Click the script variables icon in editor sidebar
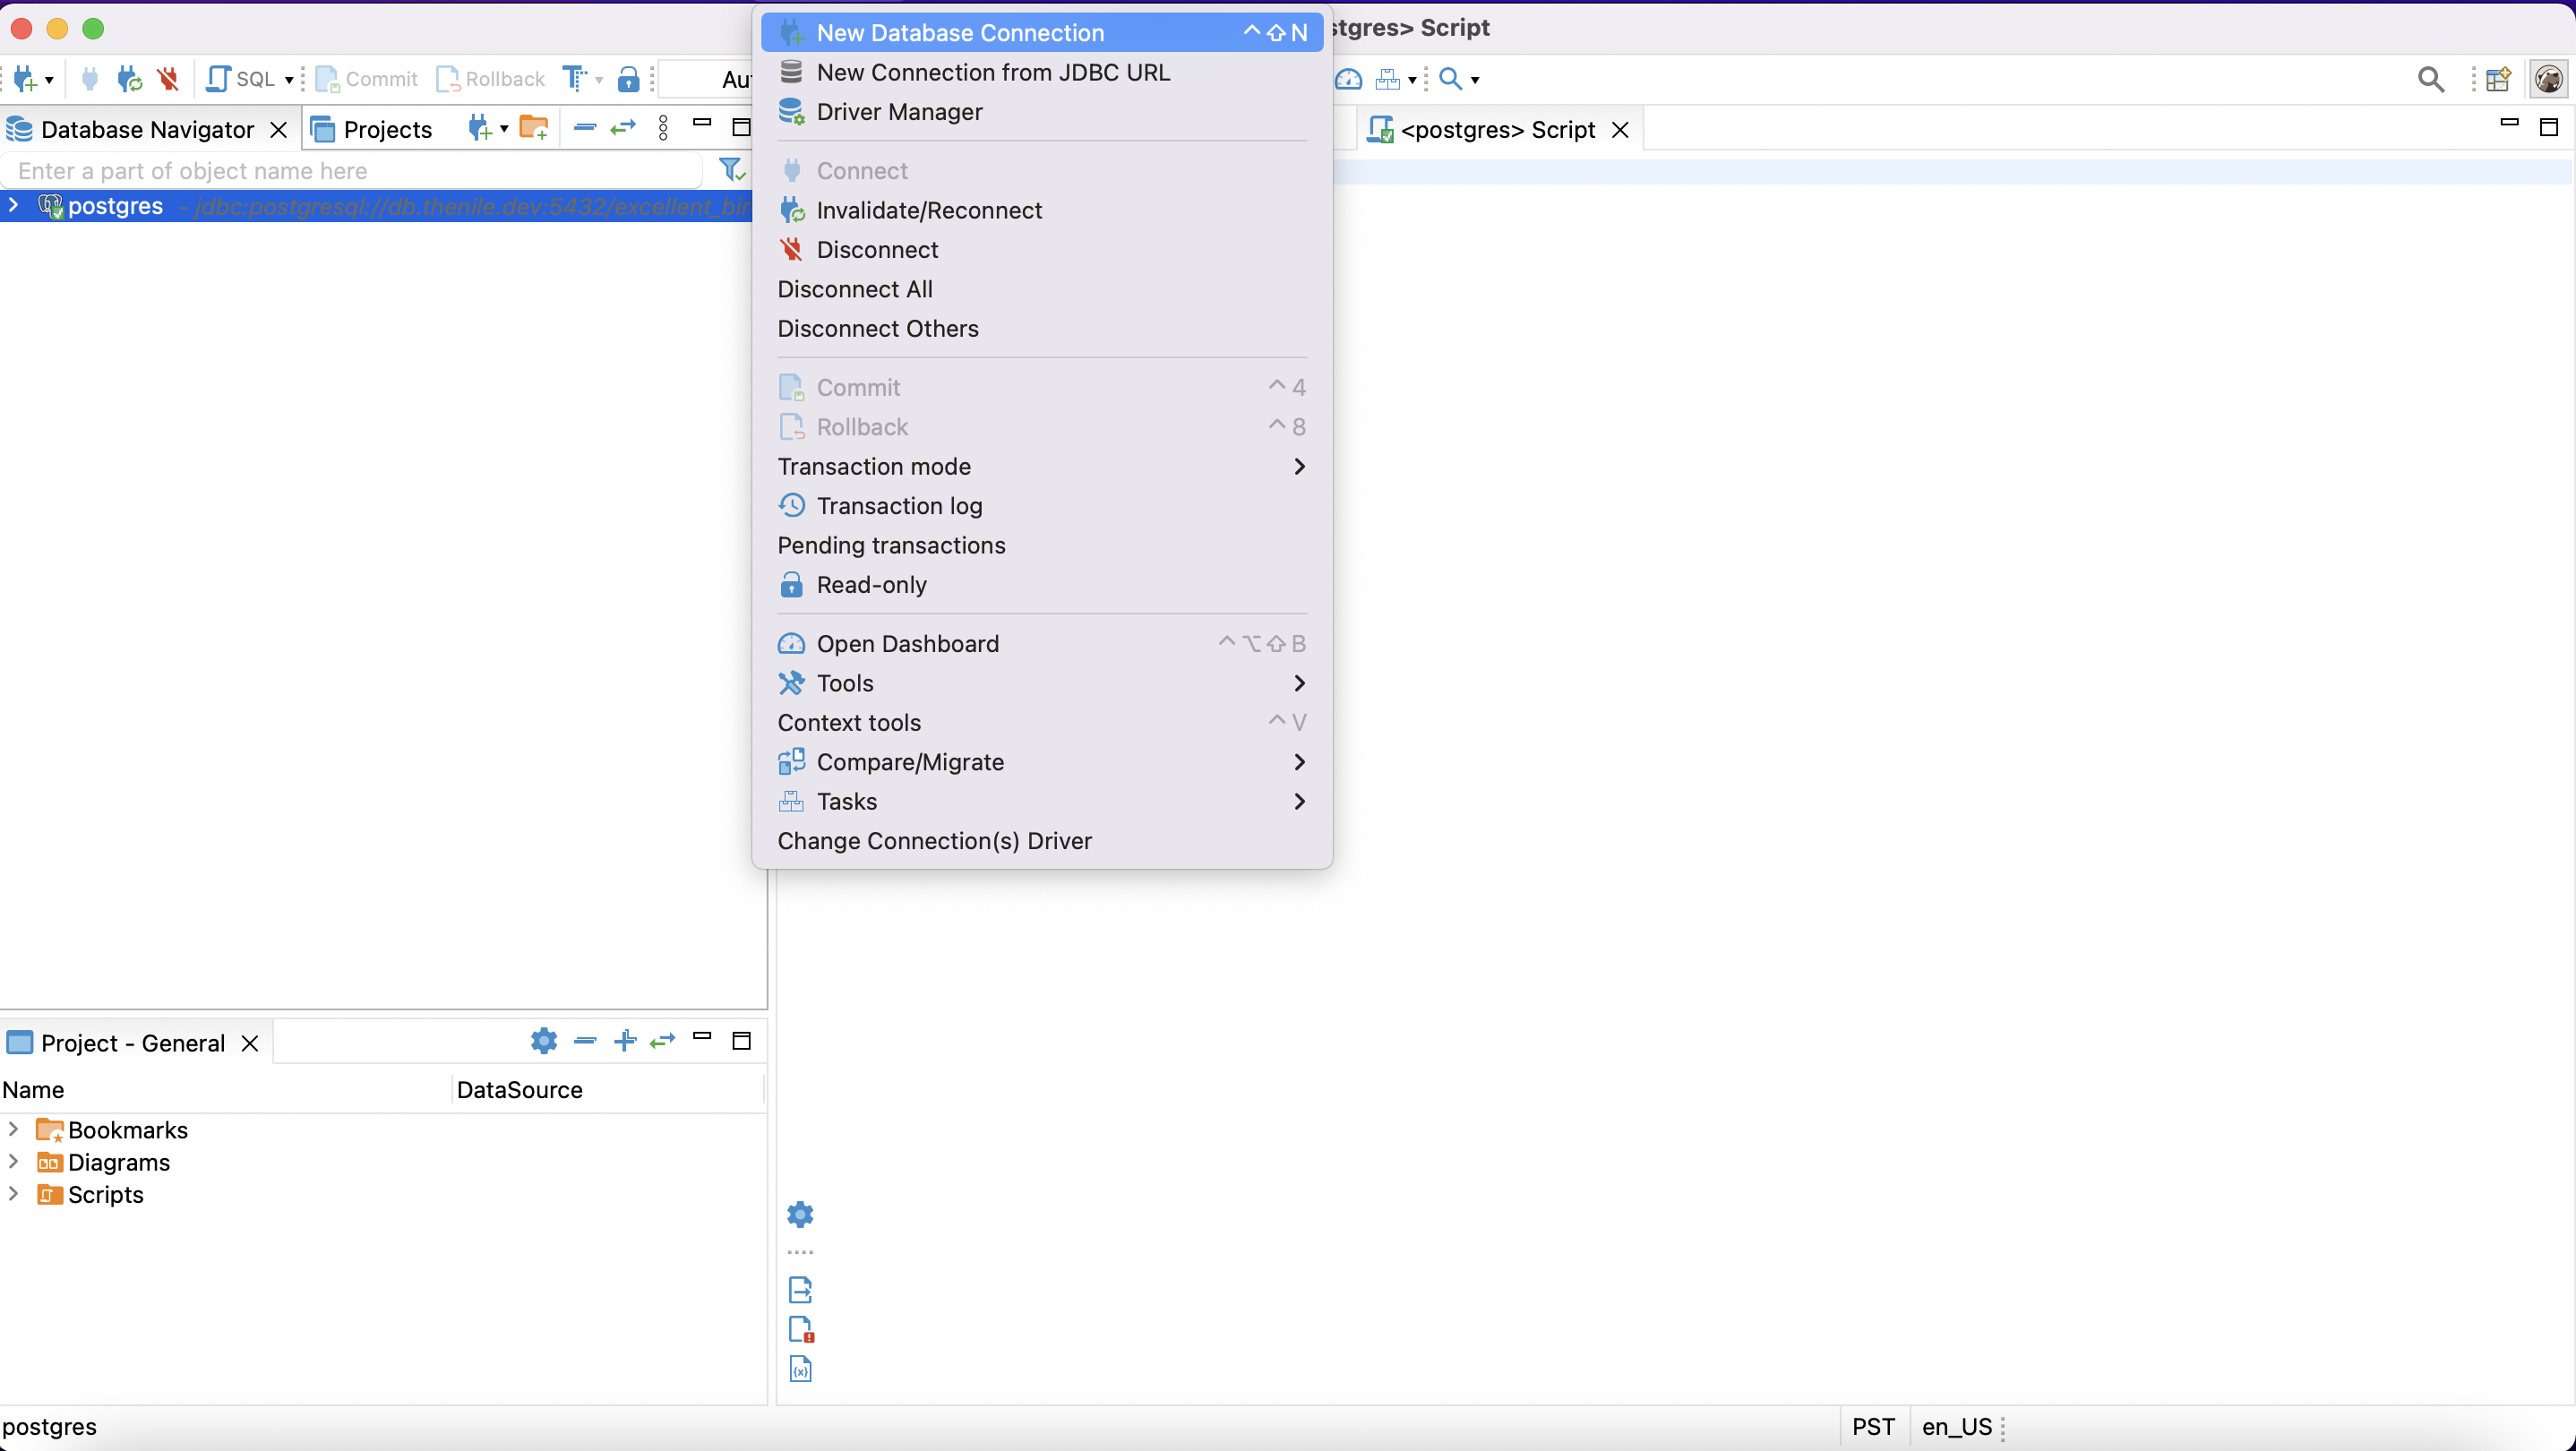Viewport: 2576px width, 1451px height. click(x=800, y=1369)
